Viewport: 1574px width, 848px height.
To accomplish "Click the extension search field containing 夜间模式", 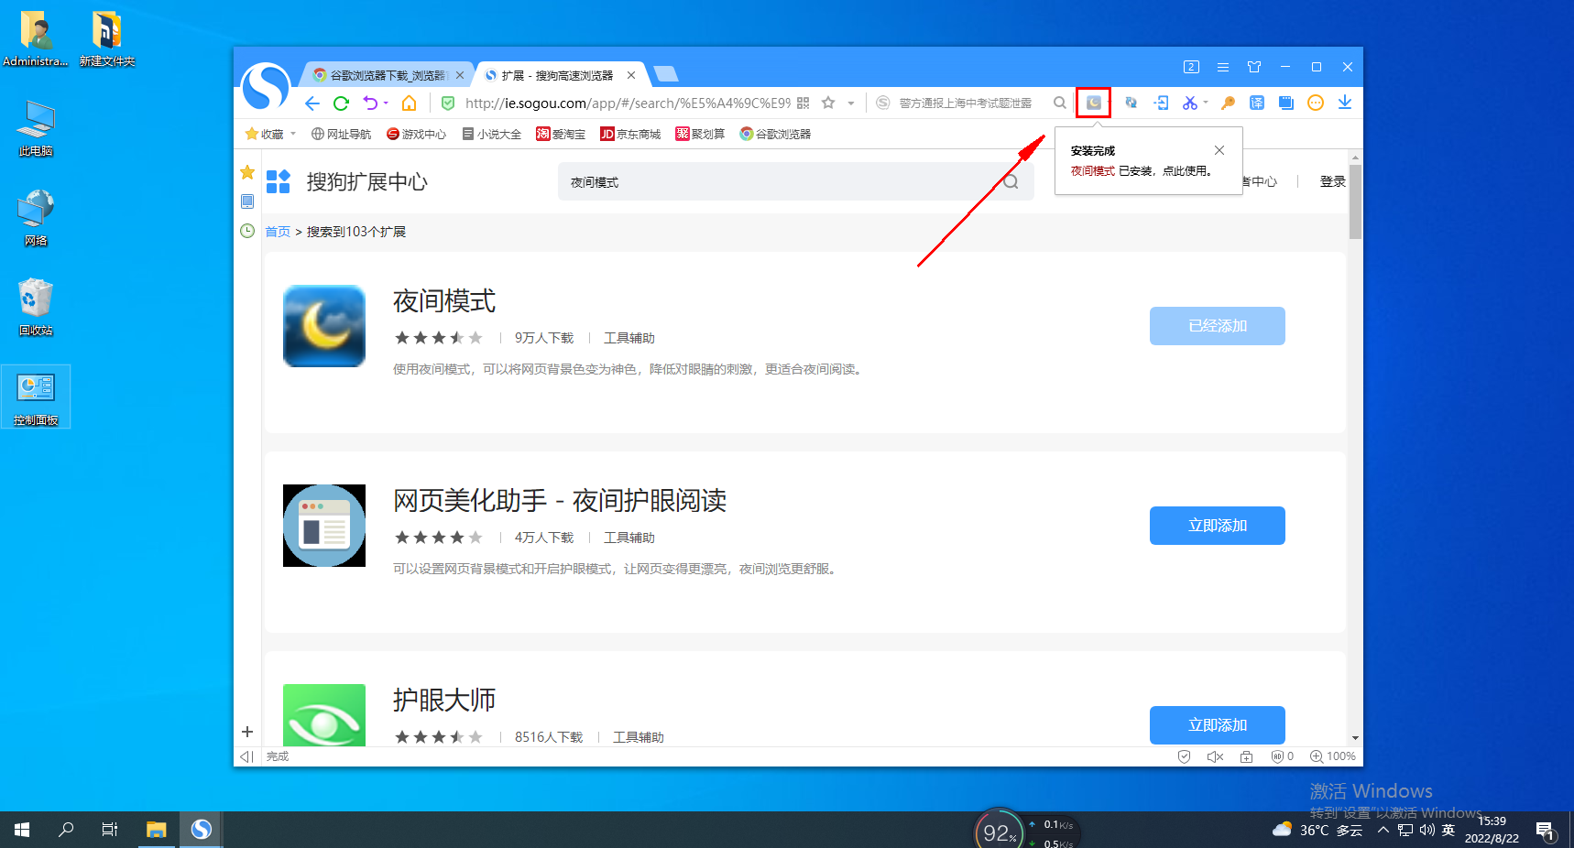I will (795, 182).
